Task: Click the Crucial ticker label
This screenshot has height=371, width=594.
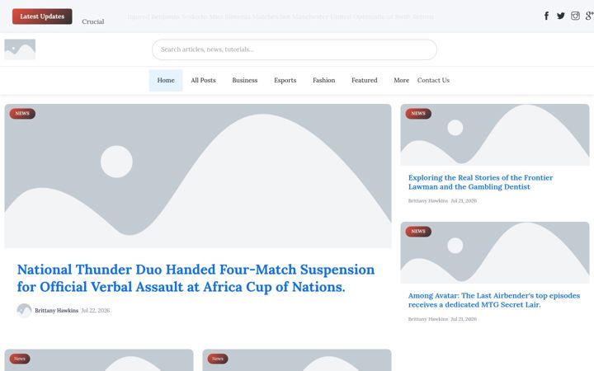Action: [x=92, y=21]
